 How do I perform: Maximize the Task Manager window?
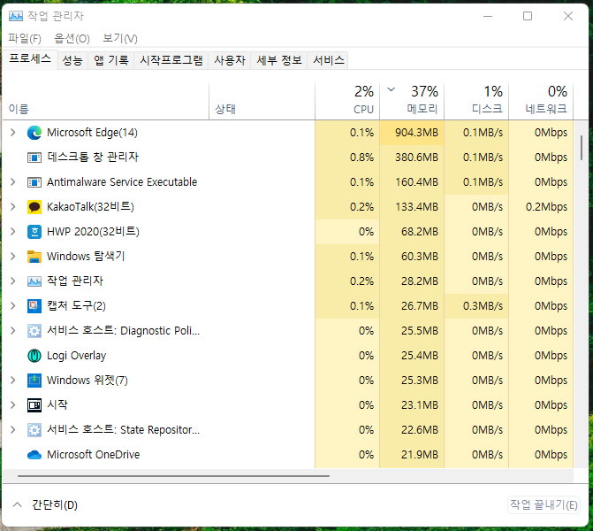528,16
